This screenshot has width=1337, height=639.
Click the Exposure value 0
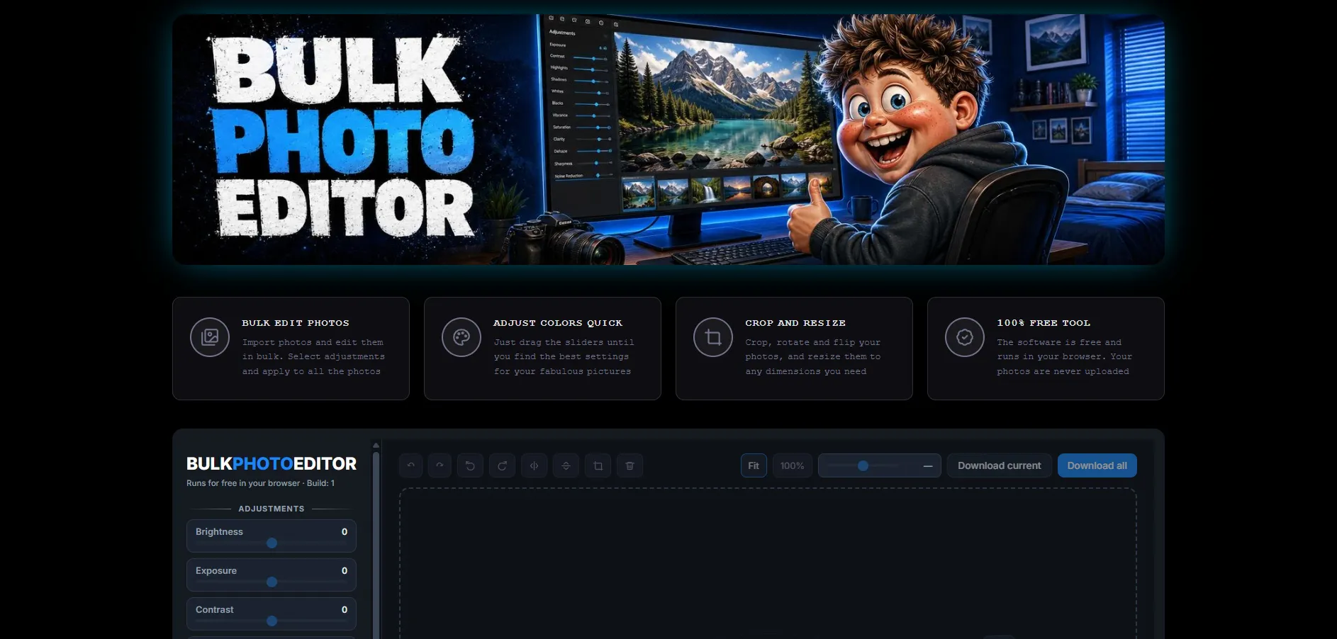click(345, 571)
